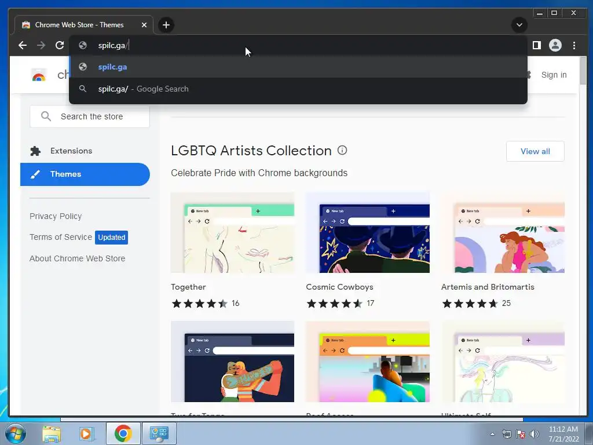Viewport: 593px width, 445px height.
Task: Select the spilc.ga URL suggestion
Action: click(298, 67)
